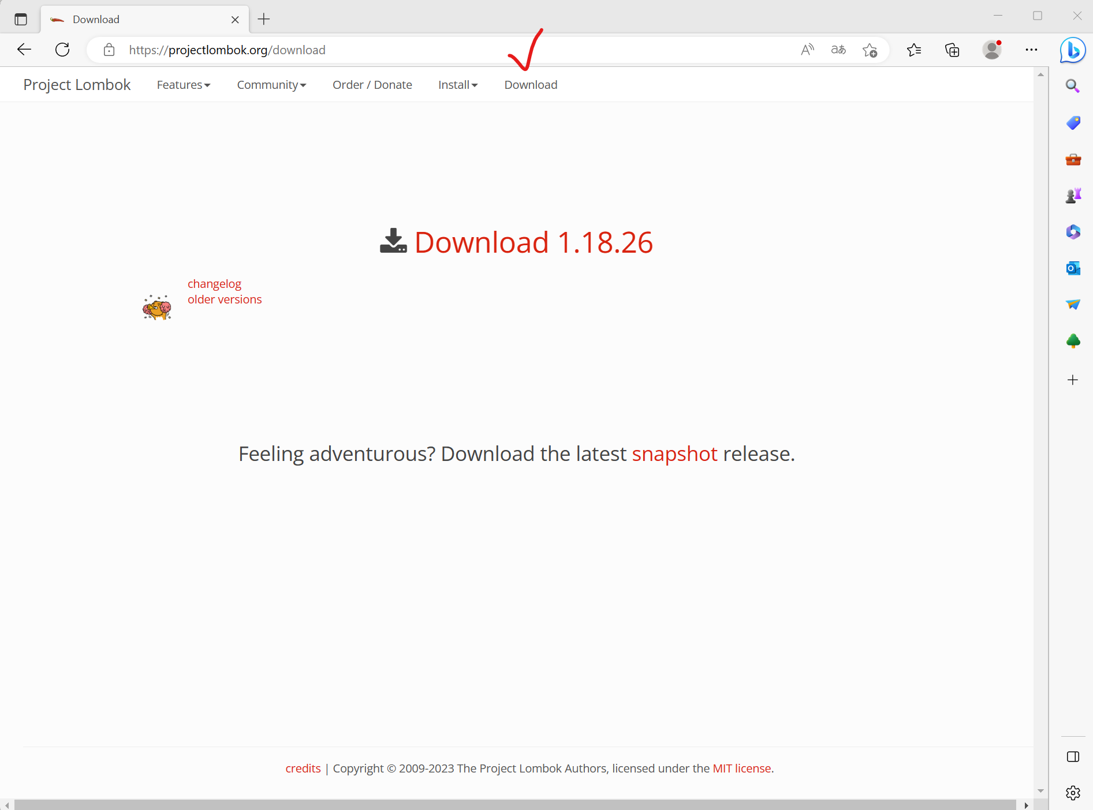Expand the Features dropdown menu

(184, 85)
